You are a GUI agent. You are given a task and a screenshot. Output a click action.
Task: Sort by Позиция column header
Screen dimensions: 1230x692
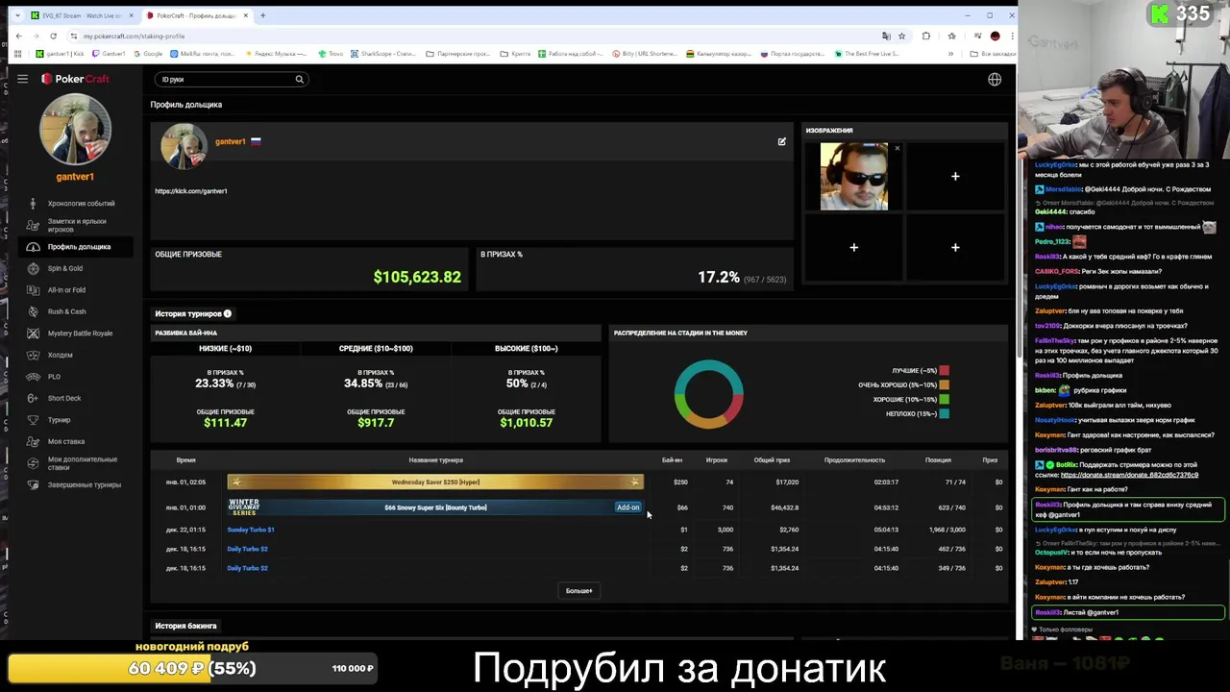point(938,460)
